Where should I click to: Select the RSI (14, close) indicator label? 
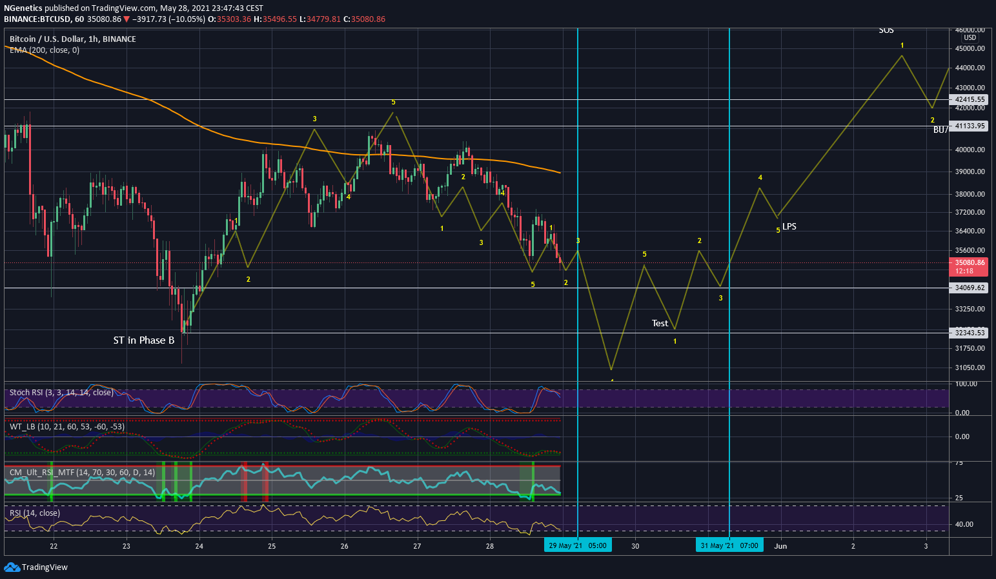click(35, 513)
